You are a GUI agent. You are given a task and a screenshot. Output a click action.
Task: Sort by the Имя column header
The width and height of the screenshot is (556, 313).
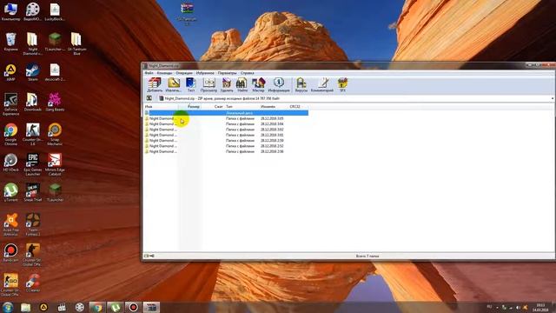161,106
